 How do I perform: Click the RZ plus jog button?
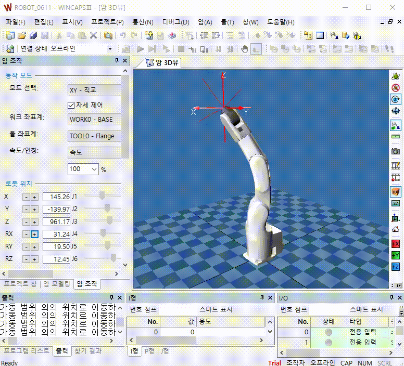click(x=34, y=259)
